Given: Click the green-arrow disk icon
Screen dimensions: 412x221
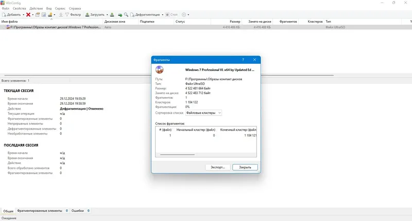Looking at the screenshot, I should tap(120, 15).
